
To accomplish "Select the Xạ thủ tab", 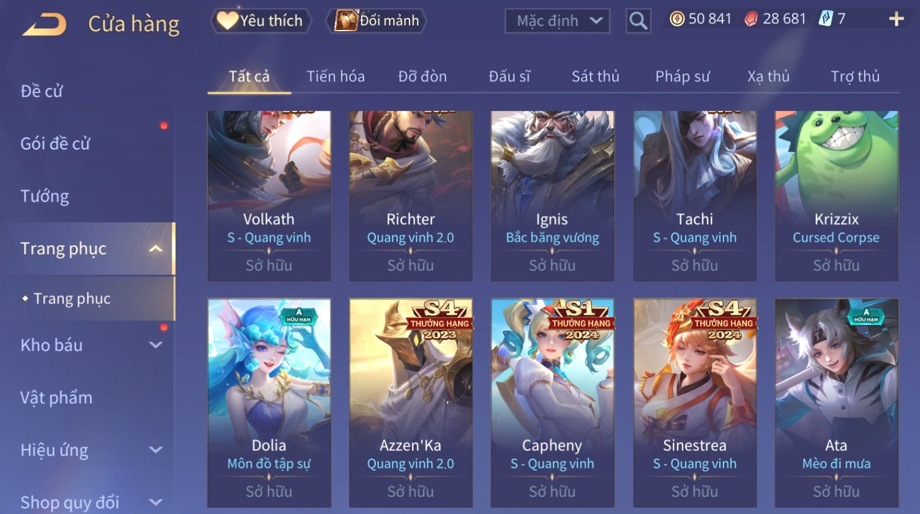I will tap(768, 77).
